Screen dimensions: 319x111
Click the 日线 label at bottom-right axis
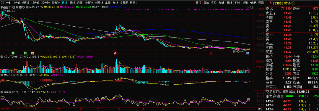259,109
